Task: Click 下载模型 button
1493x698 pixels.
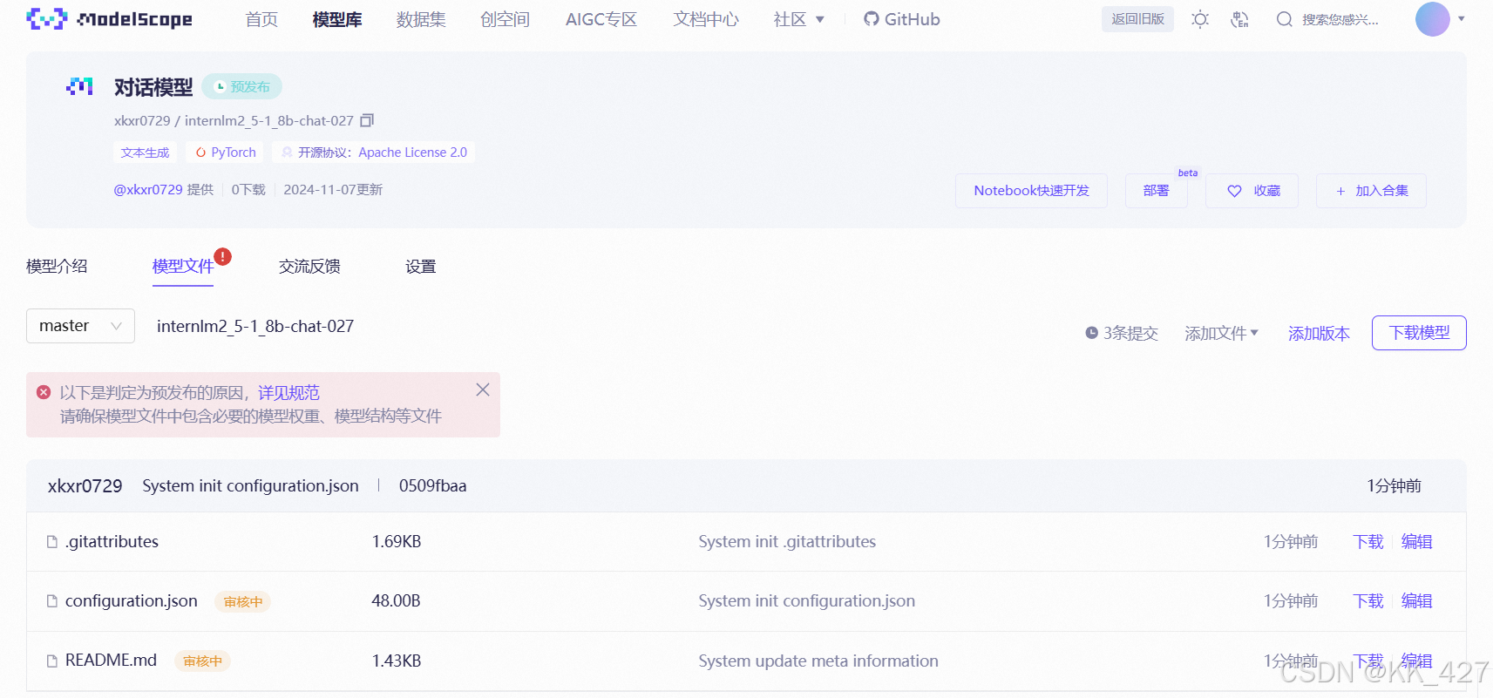Action: coord(1419,333)
